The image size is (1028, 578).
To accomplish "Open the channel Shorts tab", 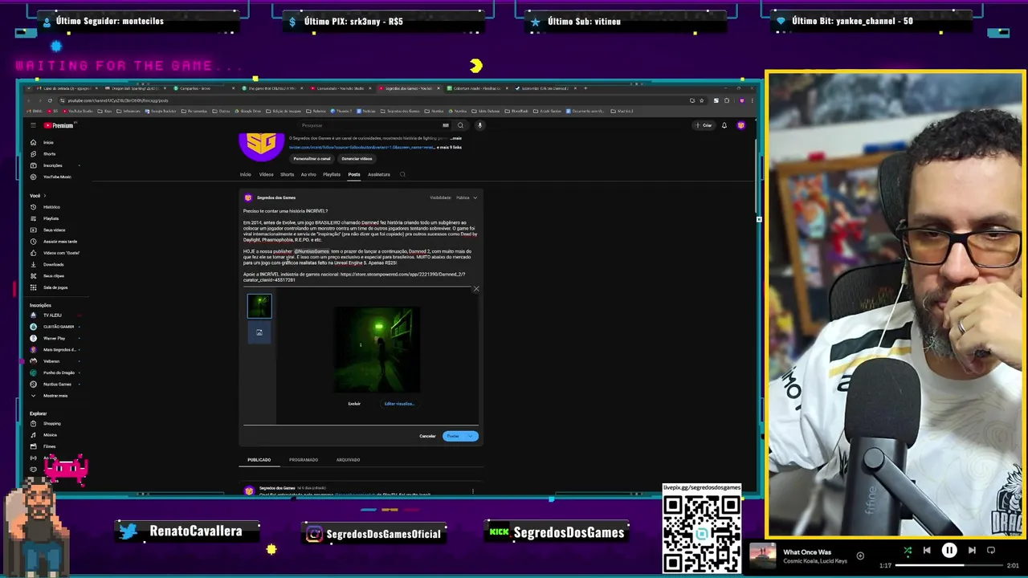I will 287,174.
